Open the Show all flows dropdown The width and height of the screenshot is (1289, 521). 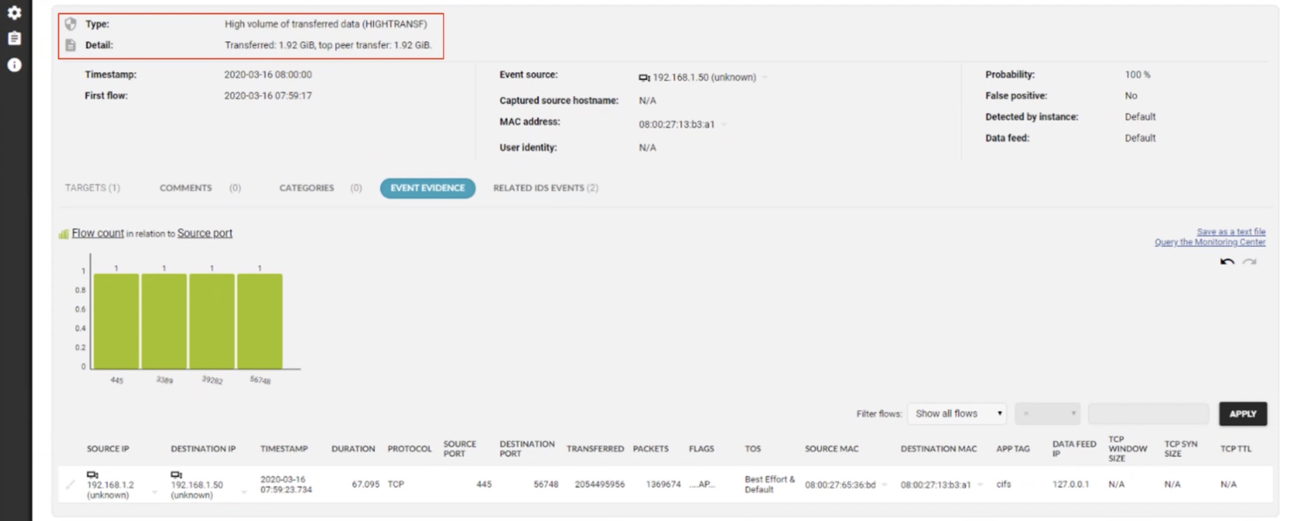point(957,414)
